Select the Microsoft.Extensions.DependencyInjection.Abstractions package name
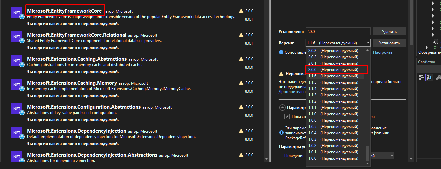The image size is (441, 169). pos(92,155)
